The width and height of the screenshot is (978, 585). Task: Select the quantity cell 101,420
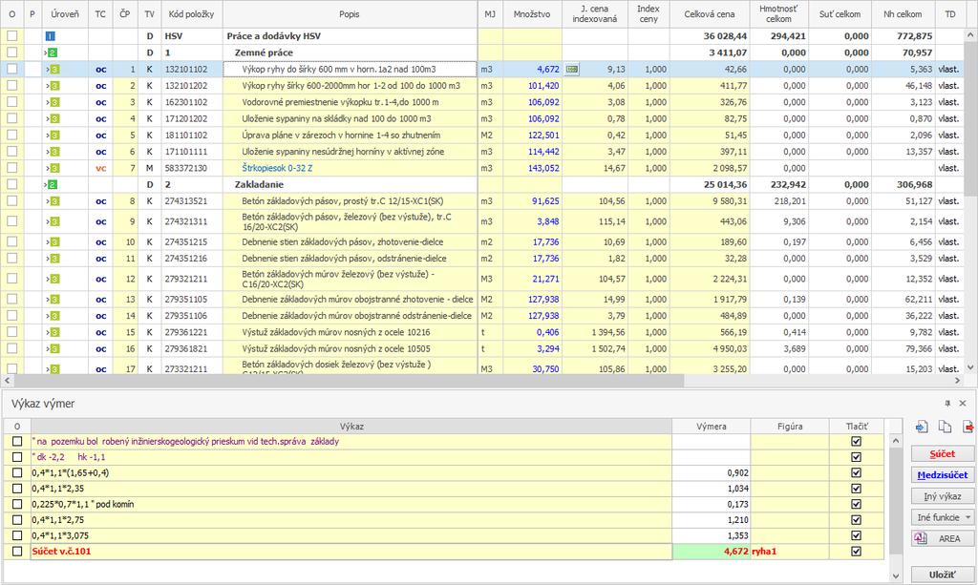[x=532, y=86]
